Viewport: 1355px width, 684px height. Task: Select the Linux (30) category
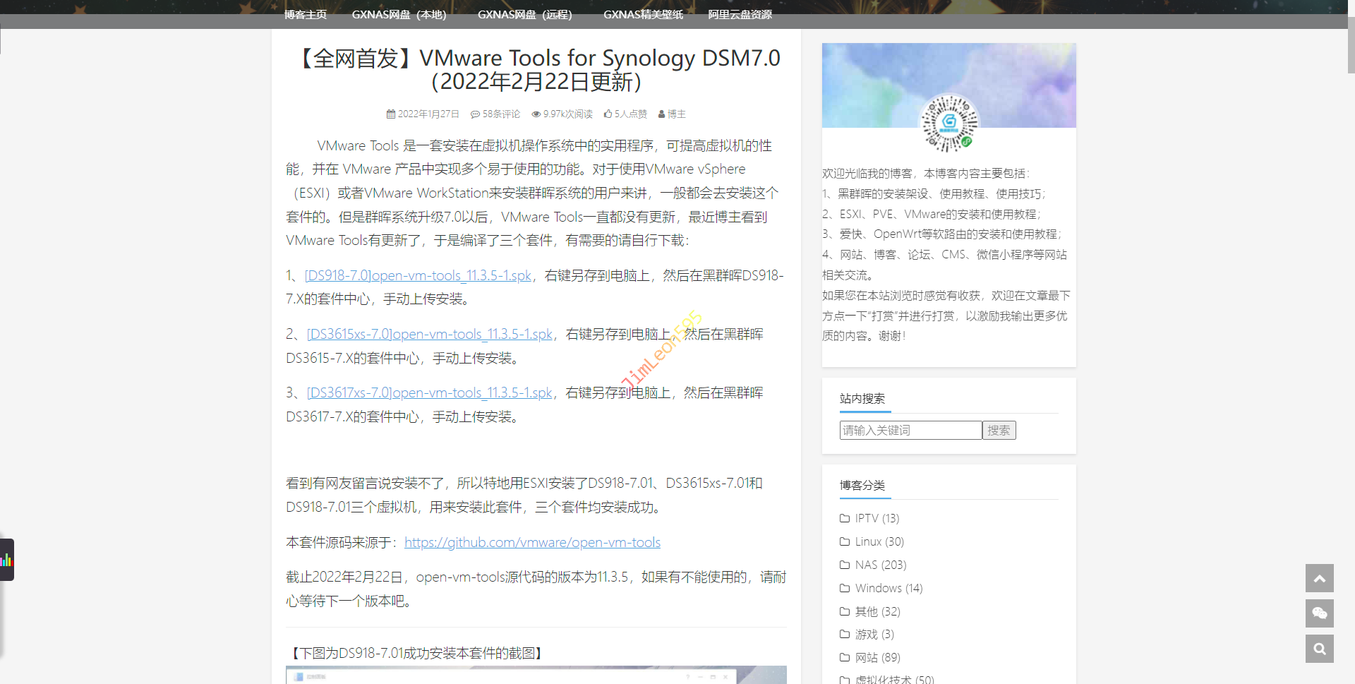click(x=879, y=541)
